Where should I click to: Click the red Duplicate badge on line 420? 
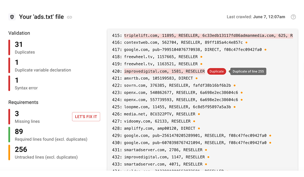pyautogui.click(x=217, y=71)
